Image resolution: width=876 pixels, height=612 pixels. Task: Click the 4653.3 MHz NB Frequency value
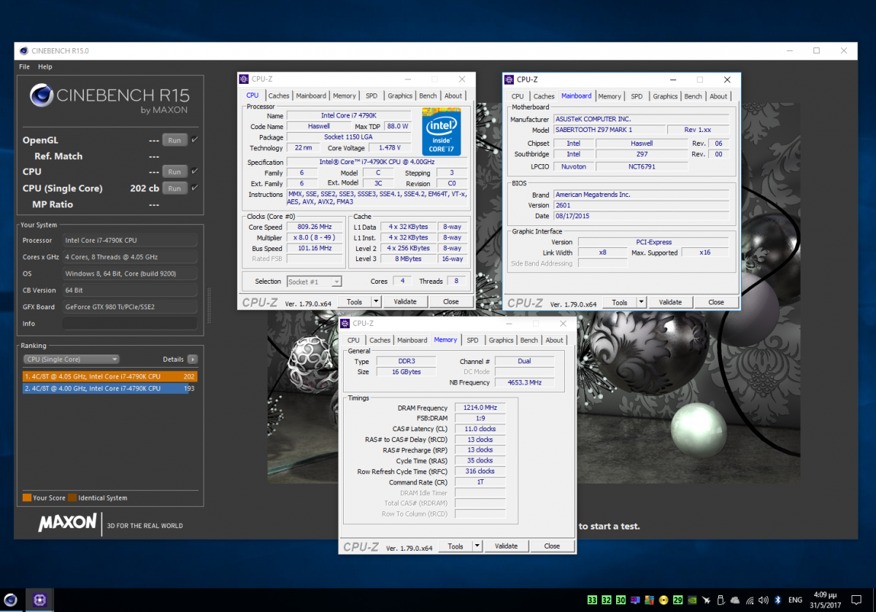click(x=524, y=382)
